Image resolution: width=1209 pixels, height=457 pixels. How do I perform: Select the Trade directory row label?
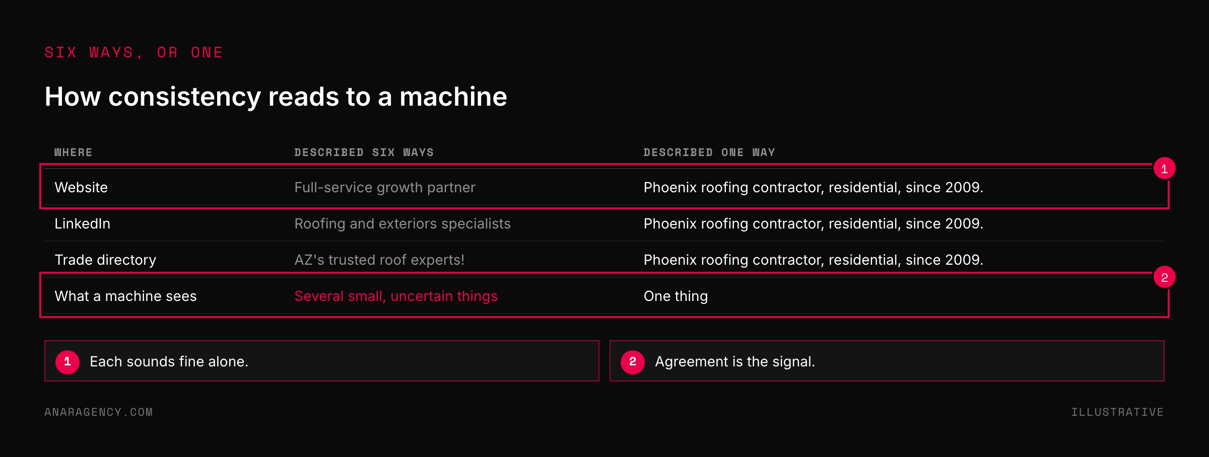click(x=105, y=260)
